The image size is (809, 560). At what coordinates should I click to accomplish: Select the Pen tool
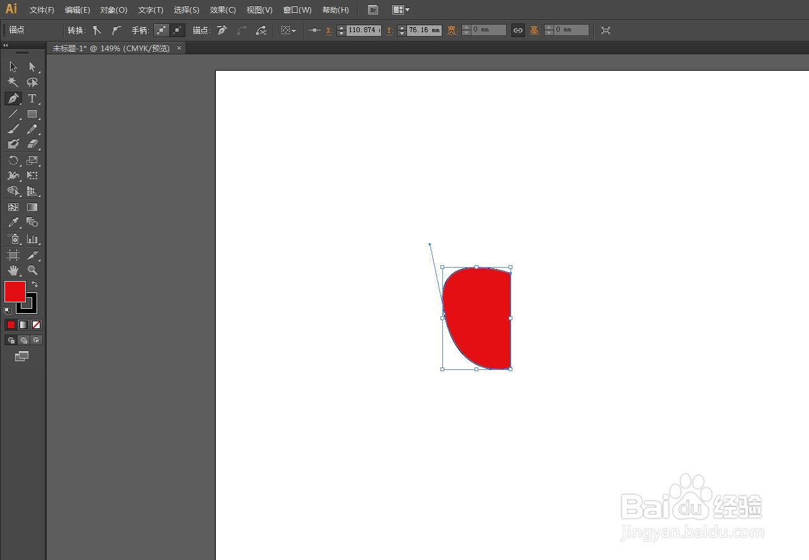tap(13, 98)
